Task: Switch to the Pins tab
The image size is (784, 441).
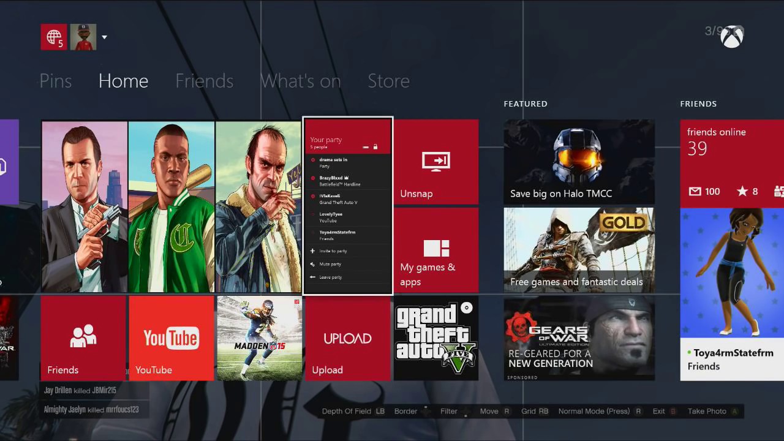Action: point(56,81)
